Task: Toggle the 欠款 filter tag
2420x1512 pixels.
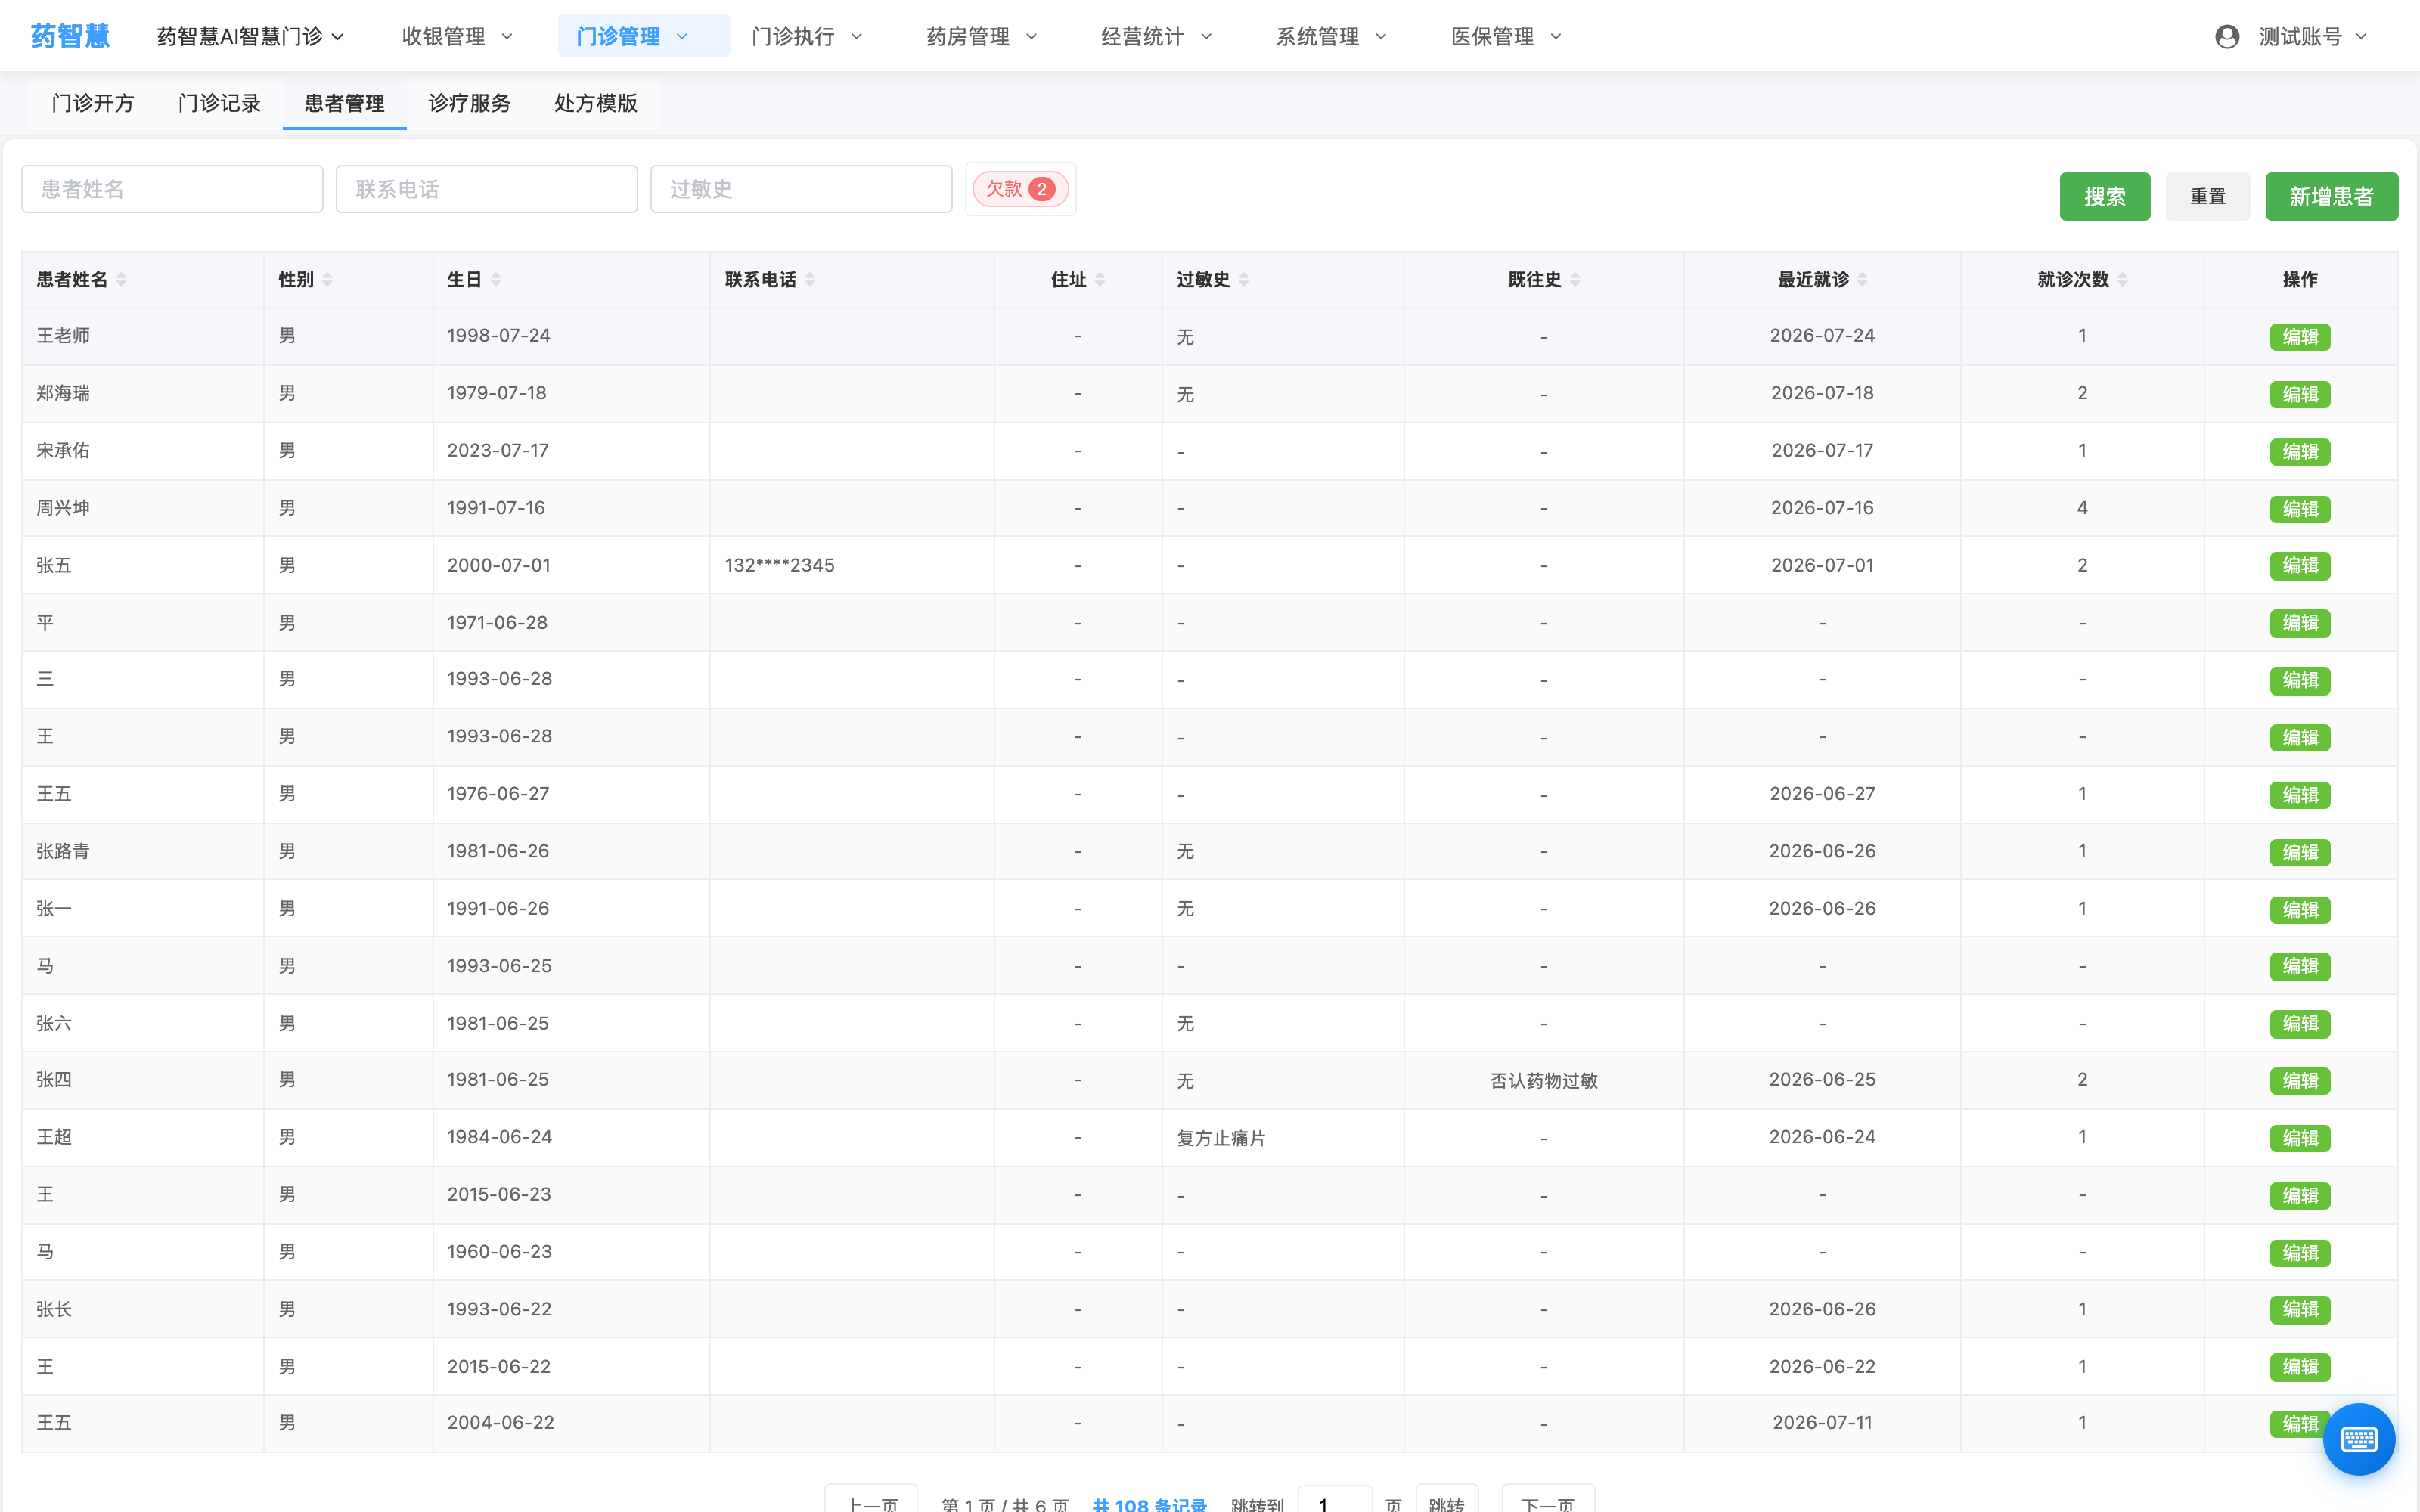Action: click(1021, 189)
